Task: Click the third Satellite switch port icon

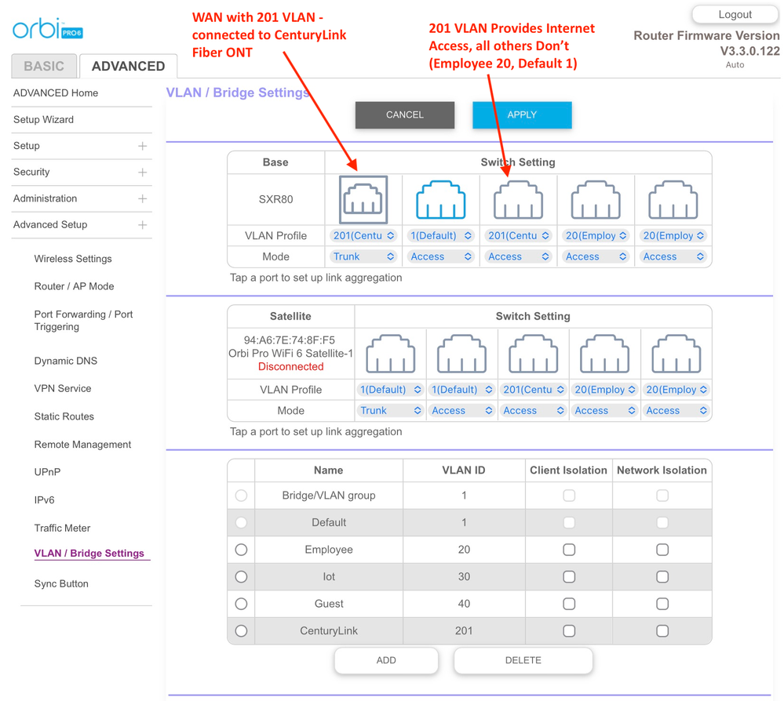Action: [x=534, y=354]
